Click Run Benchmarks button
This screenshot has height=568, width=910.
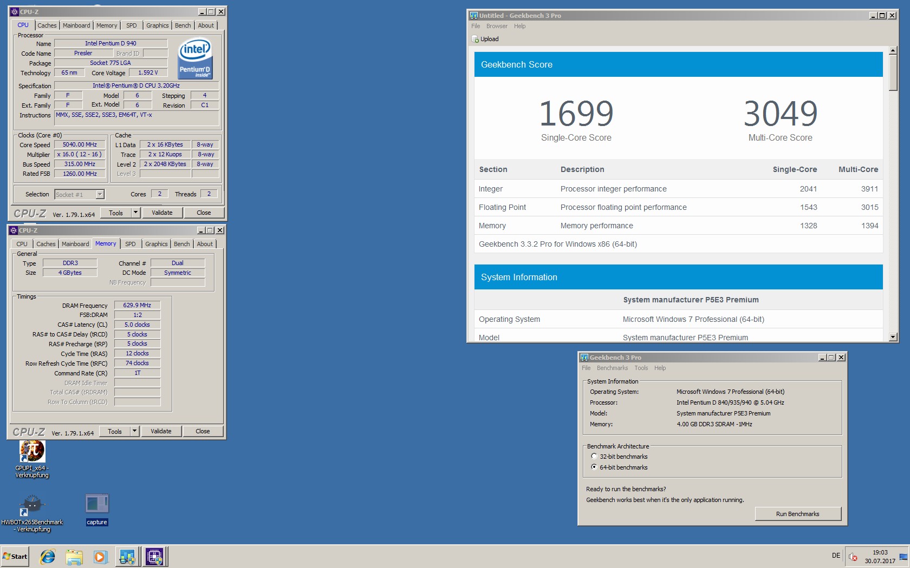(x=798, y=514)
